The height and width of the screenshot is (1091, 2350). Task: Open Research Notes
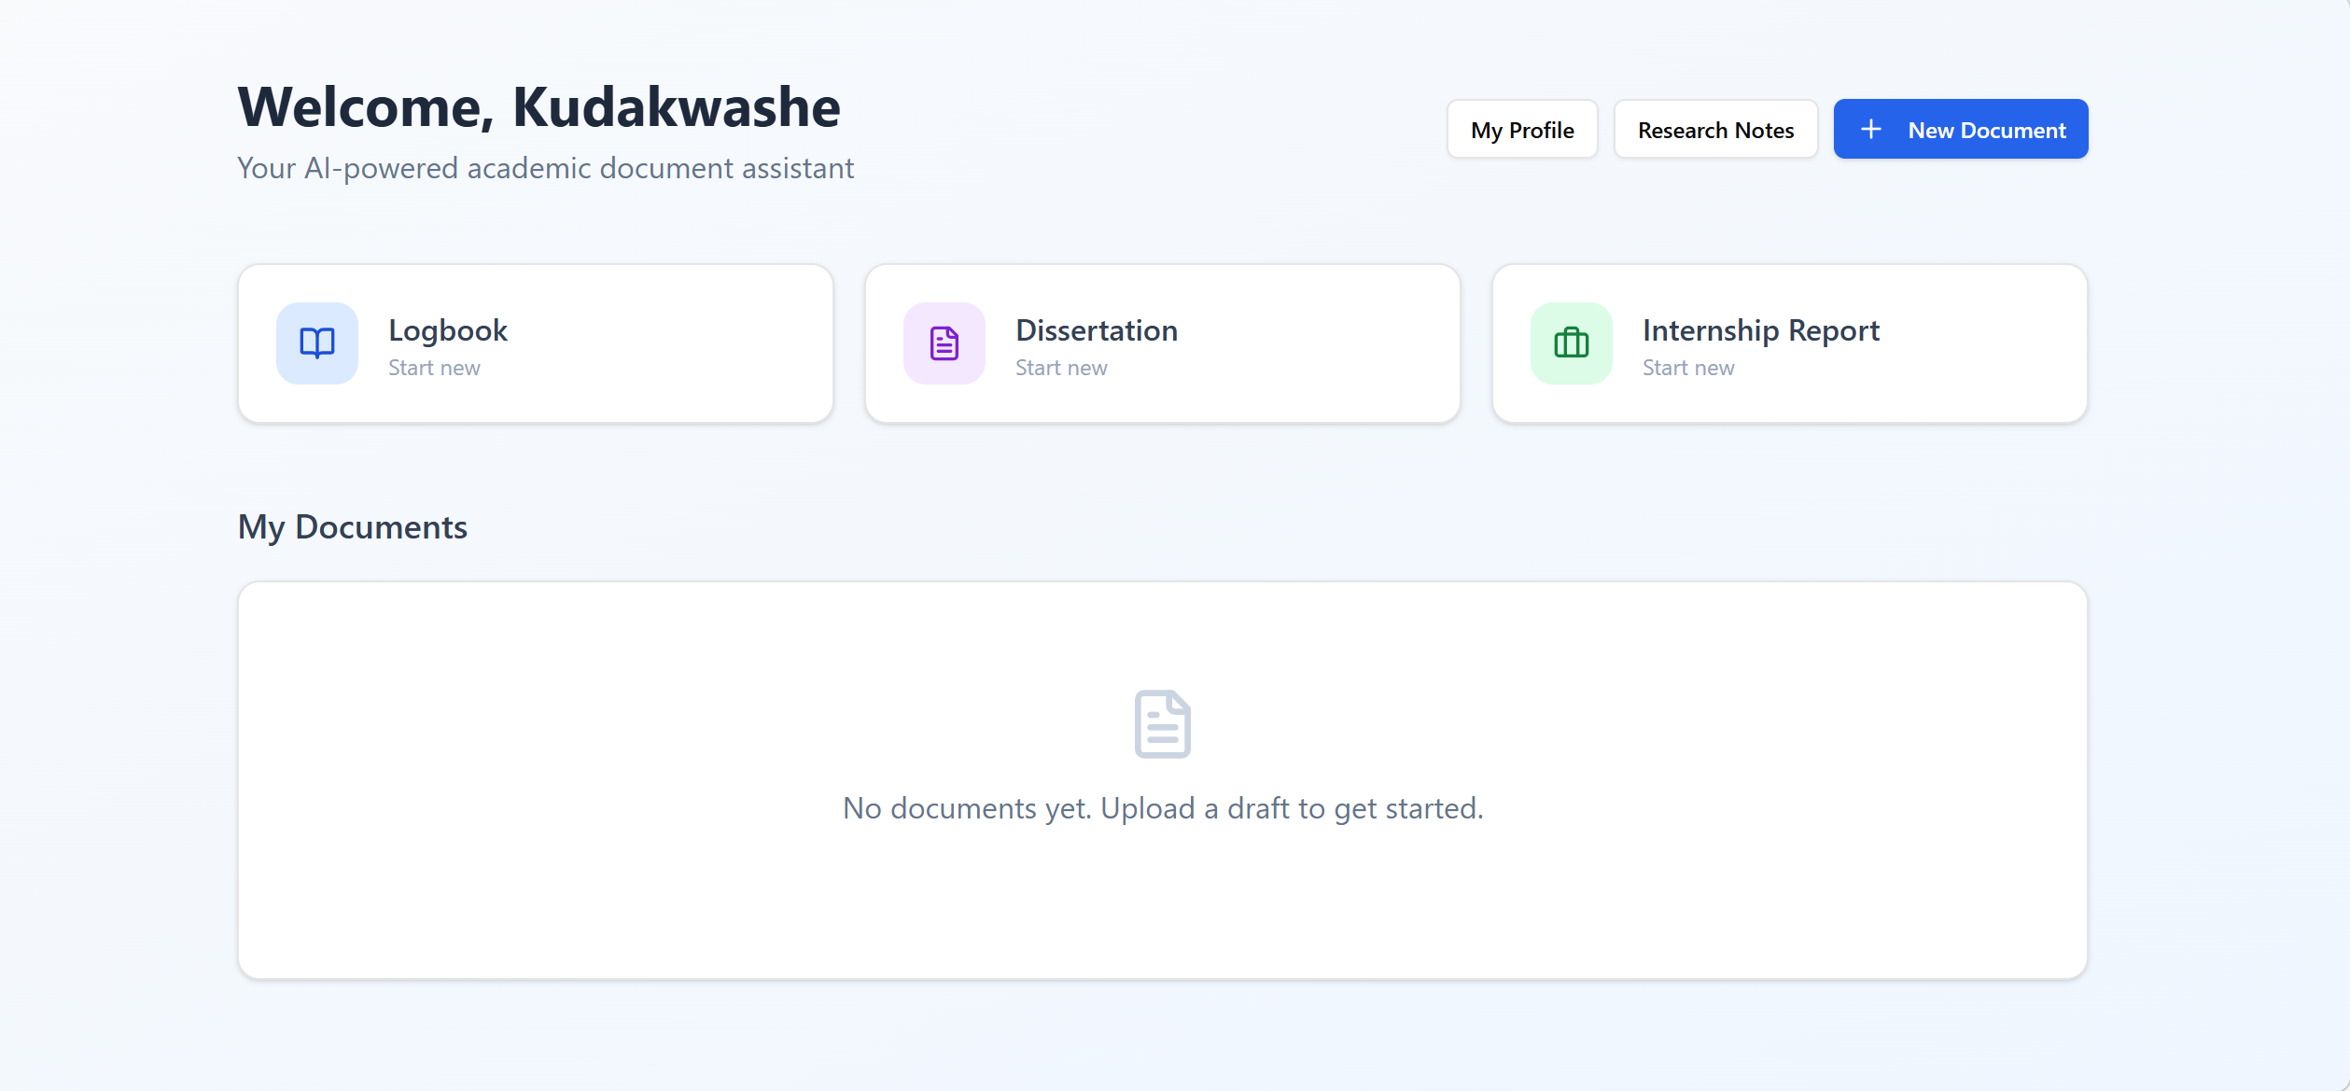(x=1715, y=130)
